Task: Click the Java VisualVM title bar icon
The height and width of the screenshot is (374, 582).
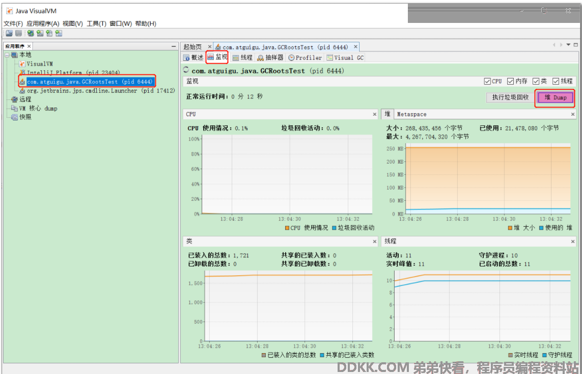Action: coord(9,11)
